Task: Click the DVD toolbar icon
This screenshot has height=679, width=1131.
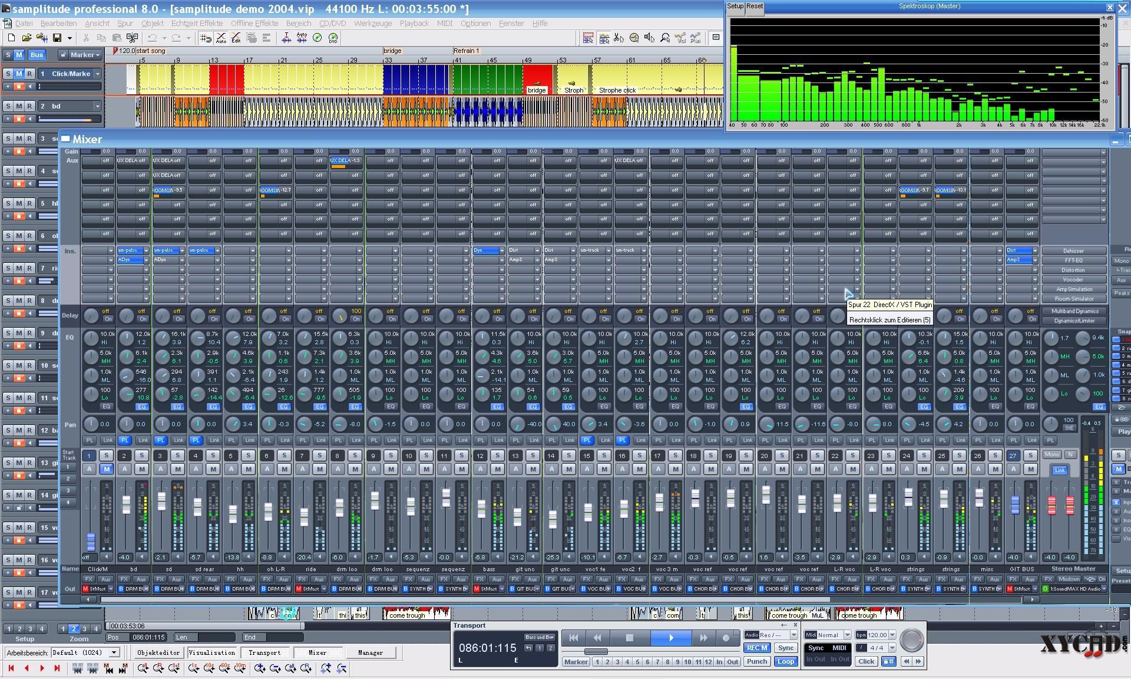Action: point(333,38)
